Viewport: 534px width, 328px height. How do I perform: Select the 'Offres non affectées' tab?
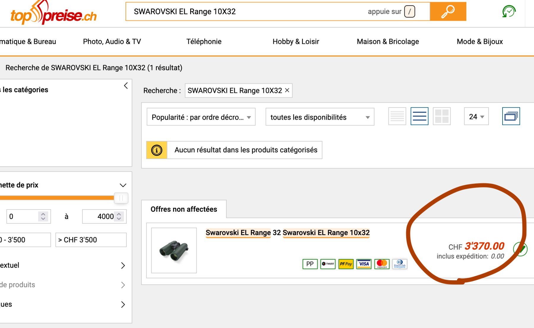184,209
